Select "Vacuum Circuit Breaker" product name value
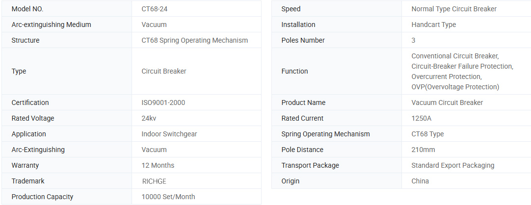This screenshot has height=205, width=531. click(447, 102)
